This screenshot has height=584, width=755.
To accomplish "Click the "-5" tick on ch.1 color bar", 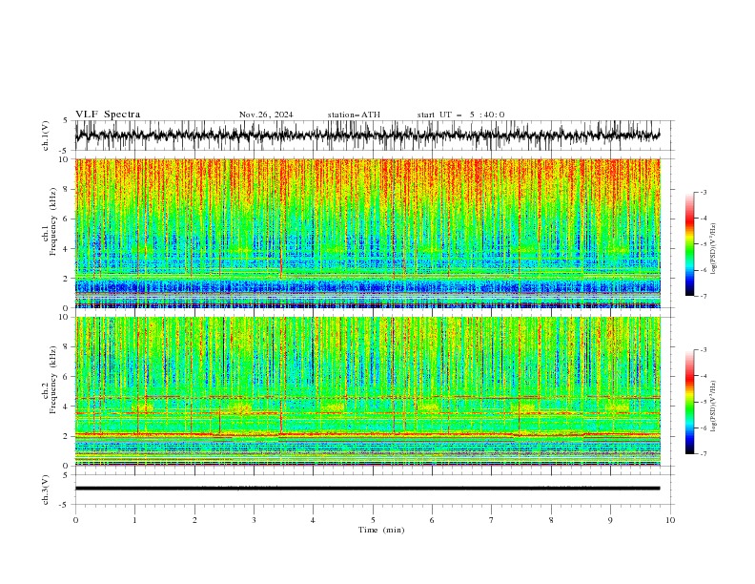I will click(x=704, y=244).
